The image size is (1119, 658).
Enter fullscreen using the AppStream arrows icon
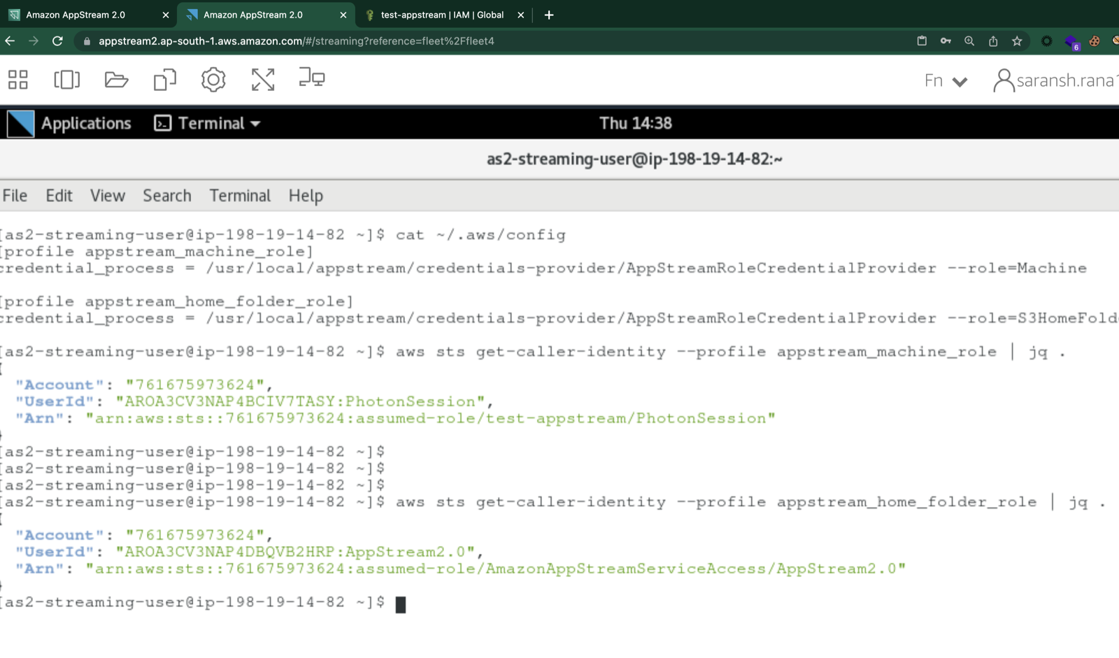coord(263,80)
